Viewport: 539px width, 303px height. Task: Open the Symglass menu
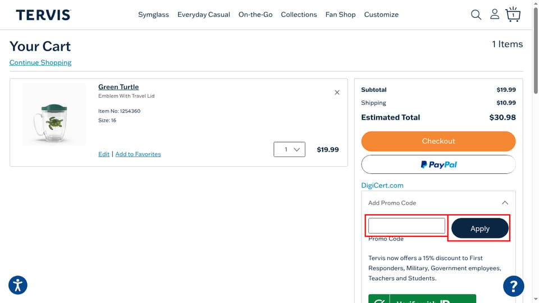click(153, 15)
